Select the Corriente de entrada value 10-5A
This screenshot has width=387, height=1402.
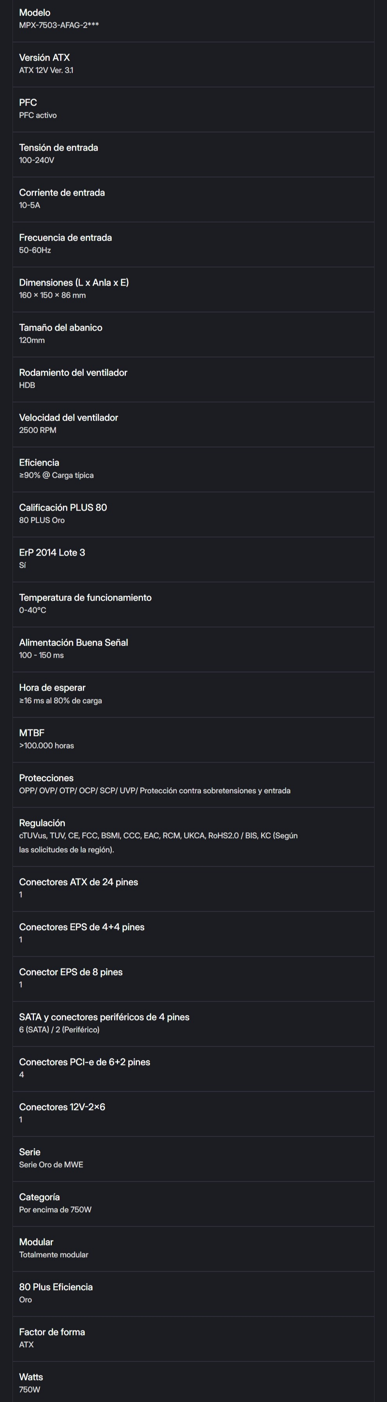[29, 205]
